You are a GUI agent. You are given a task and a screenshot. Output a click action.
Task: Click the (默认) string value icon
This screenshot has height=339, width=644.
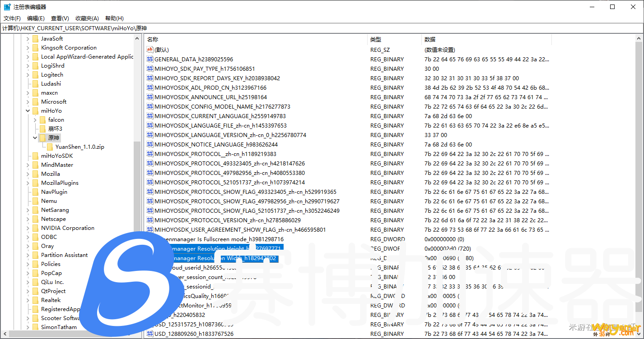click(150, 50)
